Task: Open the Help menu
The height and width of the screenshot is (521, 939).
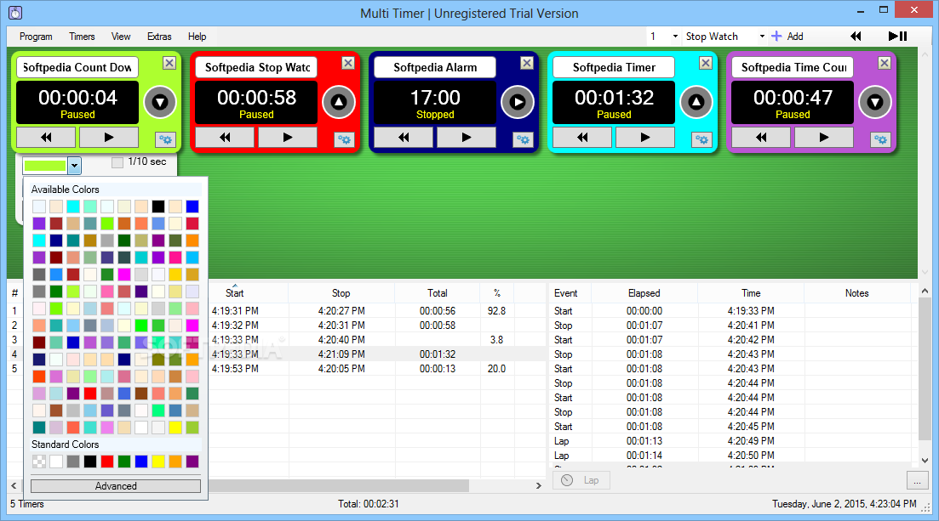Action: 197,37
